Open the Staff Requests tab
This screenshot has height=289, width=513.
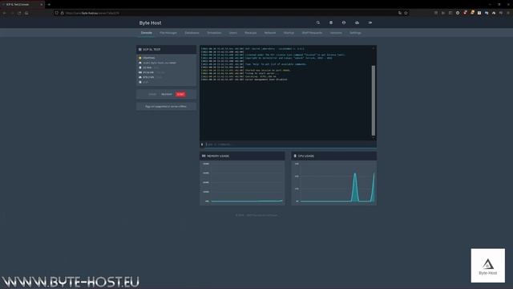point(312,33)
